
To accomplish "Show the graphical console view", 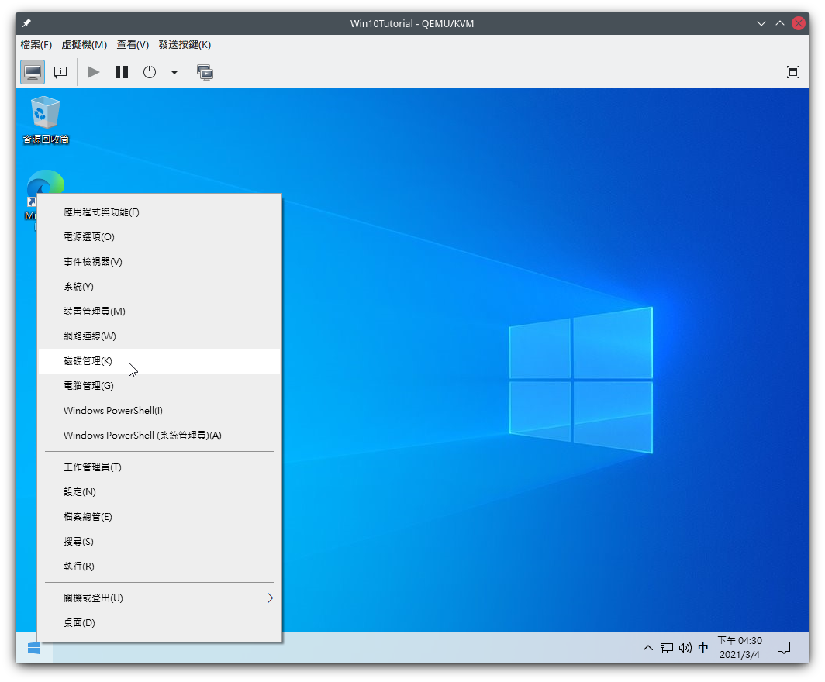I will pyautogui.click(x=33, y=72).
